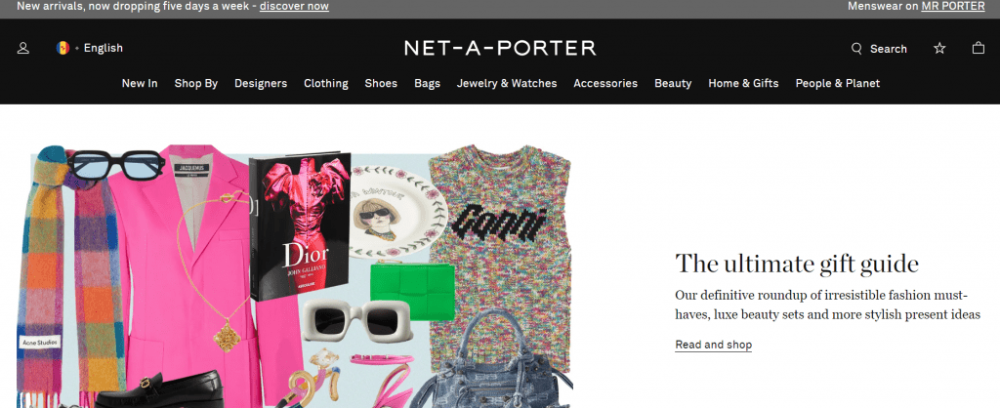Visit the MR PORTER menswear link
The image size is (1000, 408).
pyautogui.click(x=953, y=7)
